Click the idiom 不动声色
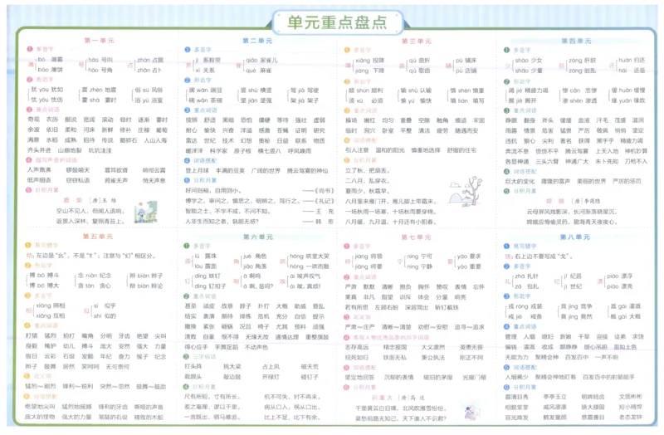The width and height of the screenshot is (664, 435). tap(256, 347)
